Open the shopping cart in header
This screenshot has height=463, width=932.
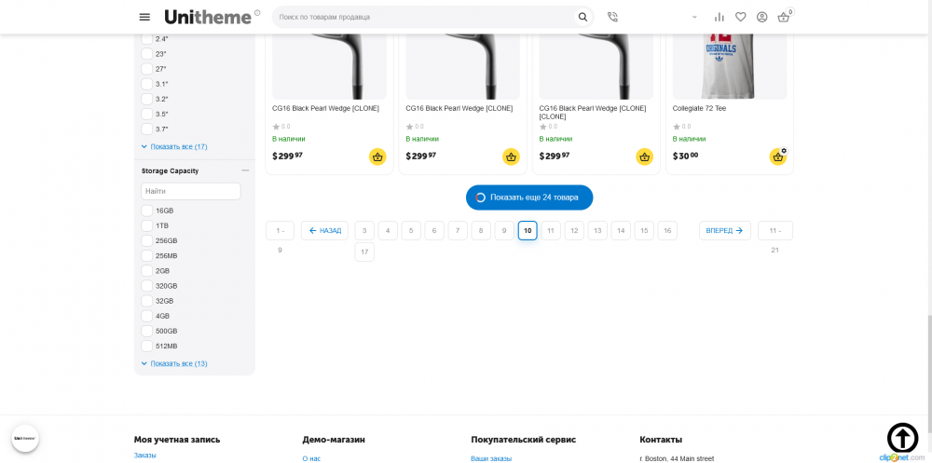click(x=783, y=17)
